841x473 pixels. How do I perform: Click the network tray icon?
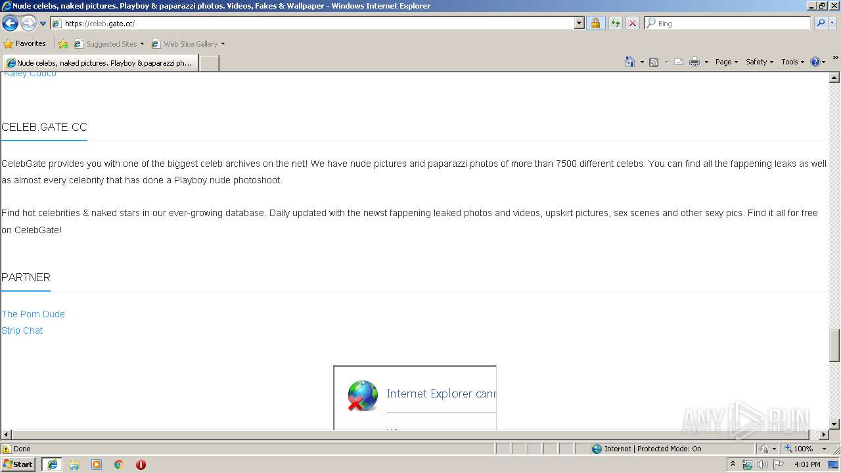point(747,464)
